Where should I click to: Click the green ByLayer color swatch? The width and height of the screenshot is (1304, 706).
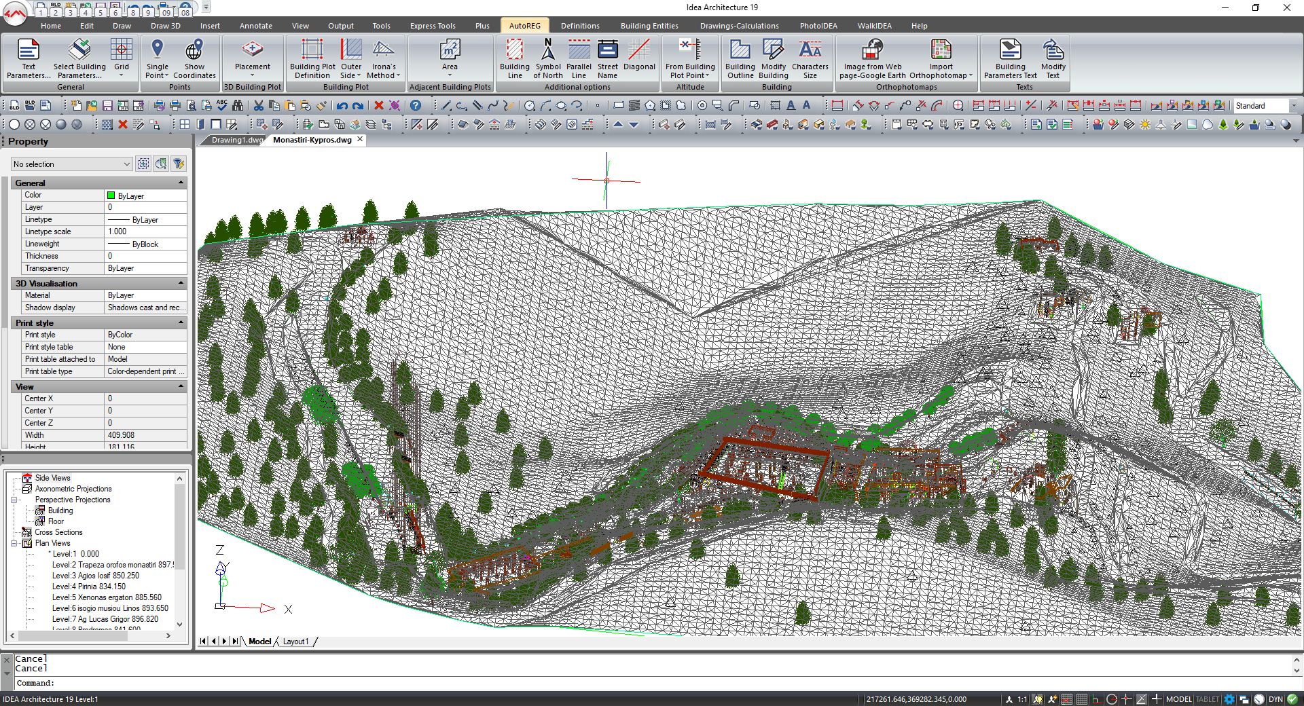(x=111, y=196)
